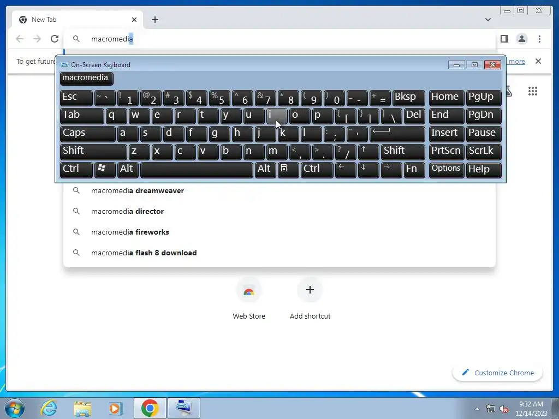Tap the PgDn key on keyboard
This screenshot has height=419, width=559.
click(484, 116)
